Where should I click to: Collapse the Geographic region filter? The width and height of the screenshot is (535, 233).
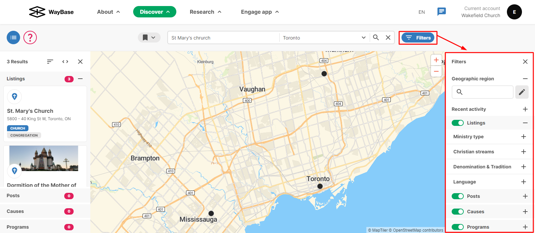[x=525, y=79]
